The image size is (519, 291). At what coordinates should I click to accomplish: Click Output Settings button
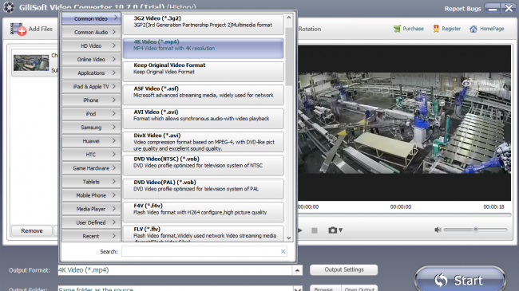pos(344,269)
